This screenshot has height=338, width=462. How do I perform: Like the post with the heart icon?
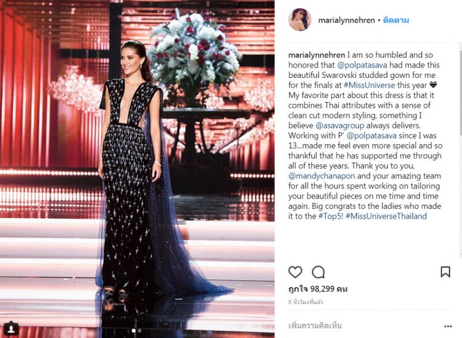[x=295, y=272]
